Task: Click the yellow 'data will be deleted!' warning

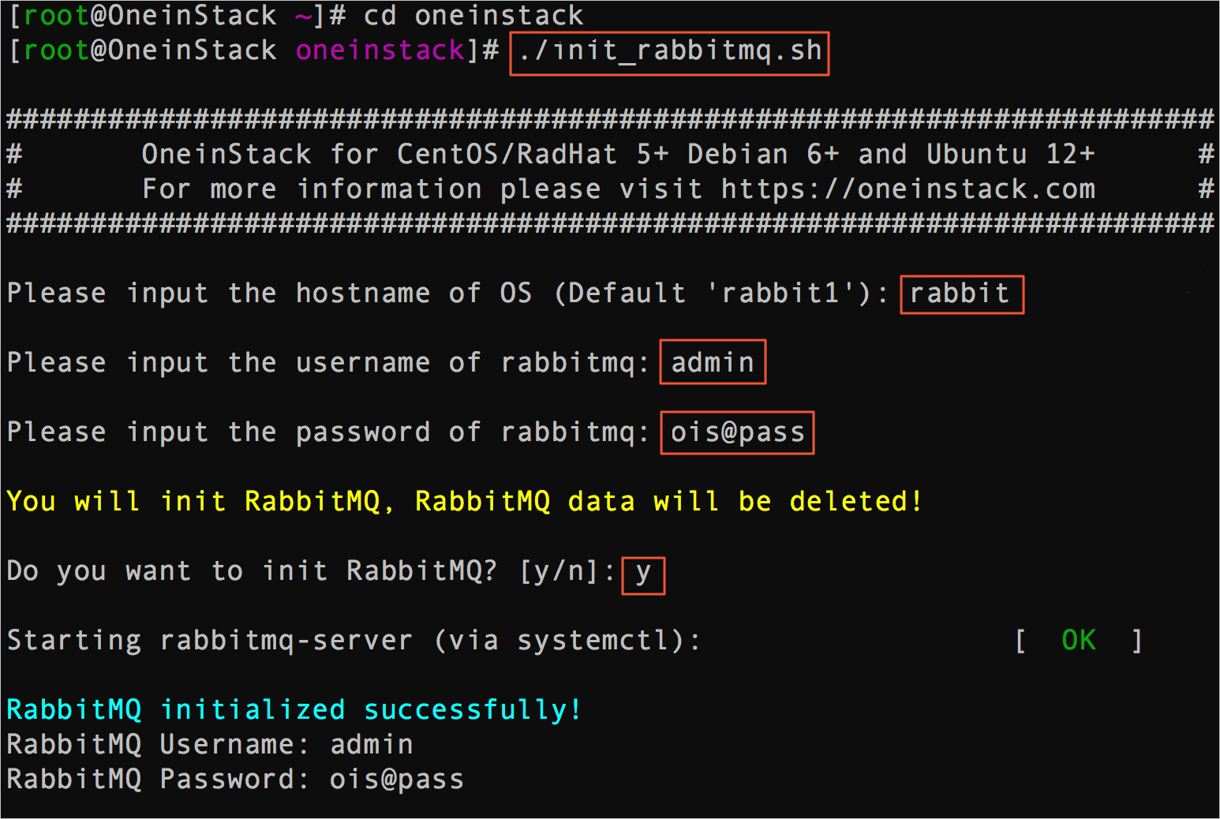Action: (744, 501)
